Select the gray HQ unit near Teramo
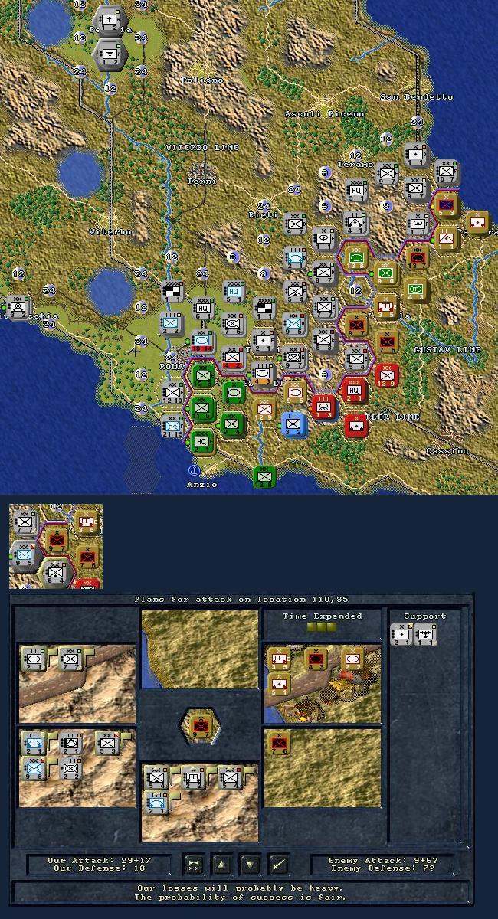 tap(355, 190)
